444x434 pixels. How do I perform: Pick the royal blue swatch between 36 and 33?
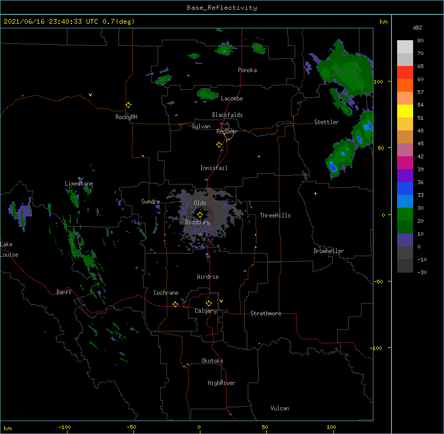click(405, 188)
